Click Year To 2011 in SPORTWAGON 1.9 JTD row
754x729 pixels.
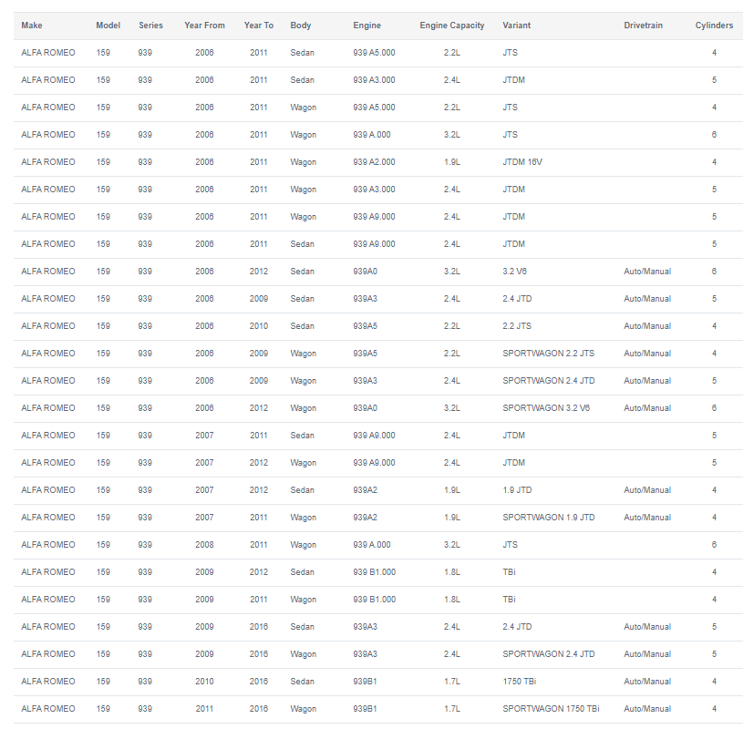(259, 518)
